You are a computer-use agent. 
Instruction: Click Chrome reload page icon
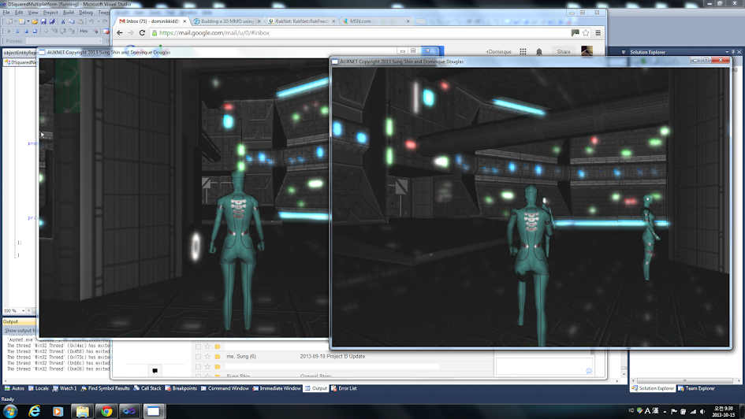tap(142, 33)
